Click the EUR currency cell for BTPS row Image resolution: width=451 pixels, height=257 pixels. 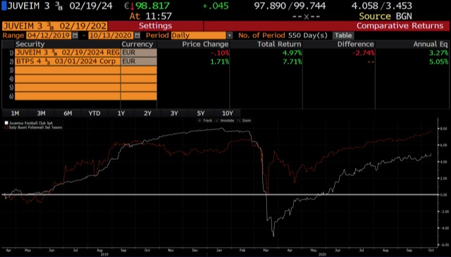(x=139, y=61)
